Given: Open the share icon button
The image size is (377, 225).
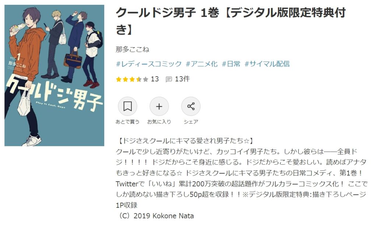Looking at the screenshot, I should tap(191, 106).
